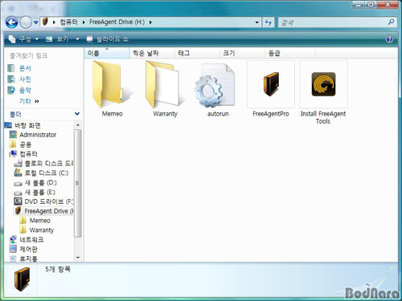The width and height of the screenshot is (402, 301).
Task: Open recent pages dropdown next to Forward
Action: tap(35, 22)
